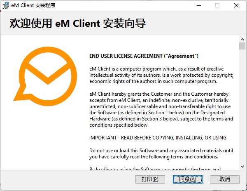Screen dimensions: 247x191
Task: Cancel installation with 取消 button
Action: (225, 179)
